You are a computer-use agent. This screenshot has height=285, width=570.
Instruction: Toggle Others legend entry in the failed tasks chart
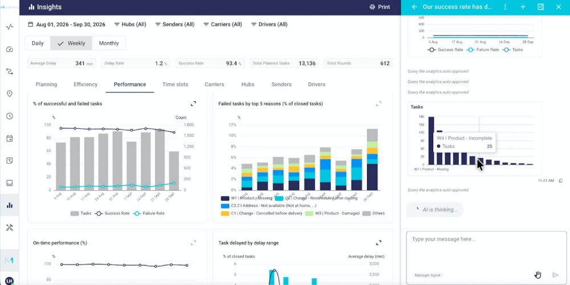click(x=373, y=213)
